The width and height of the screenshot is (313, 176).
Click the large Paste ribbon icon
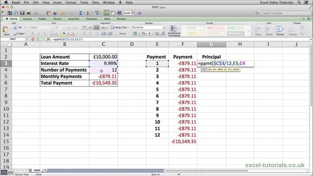(5, 29)
